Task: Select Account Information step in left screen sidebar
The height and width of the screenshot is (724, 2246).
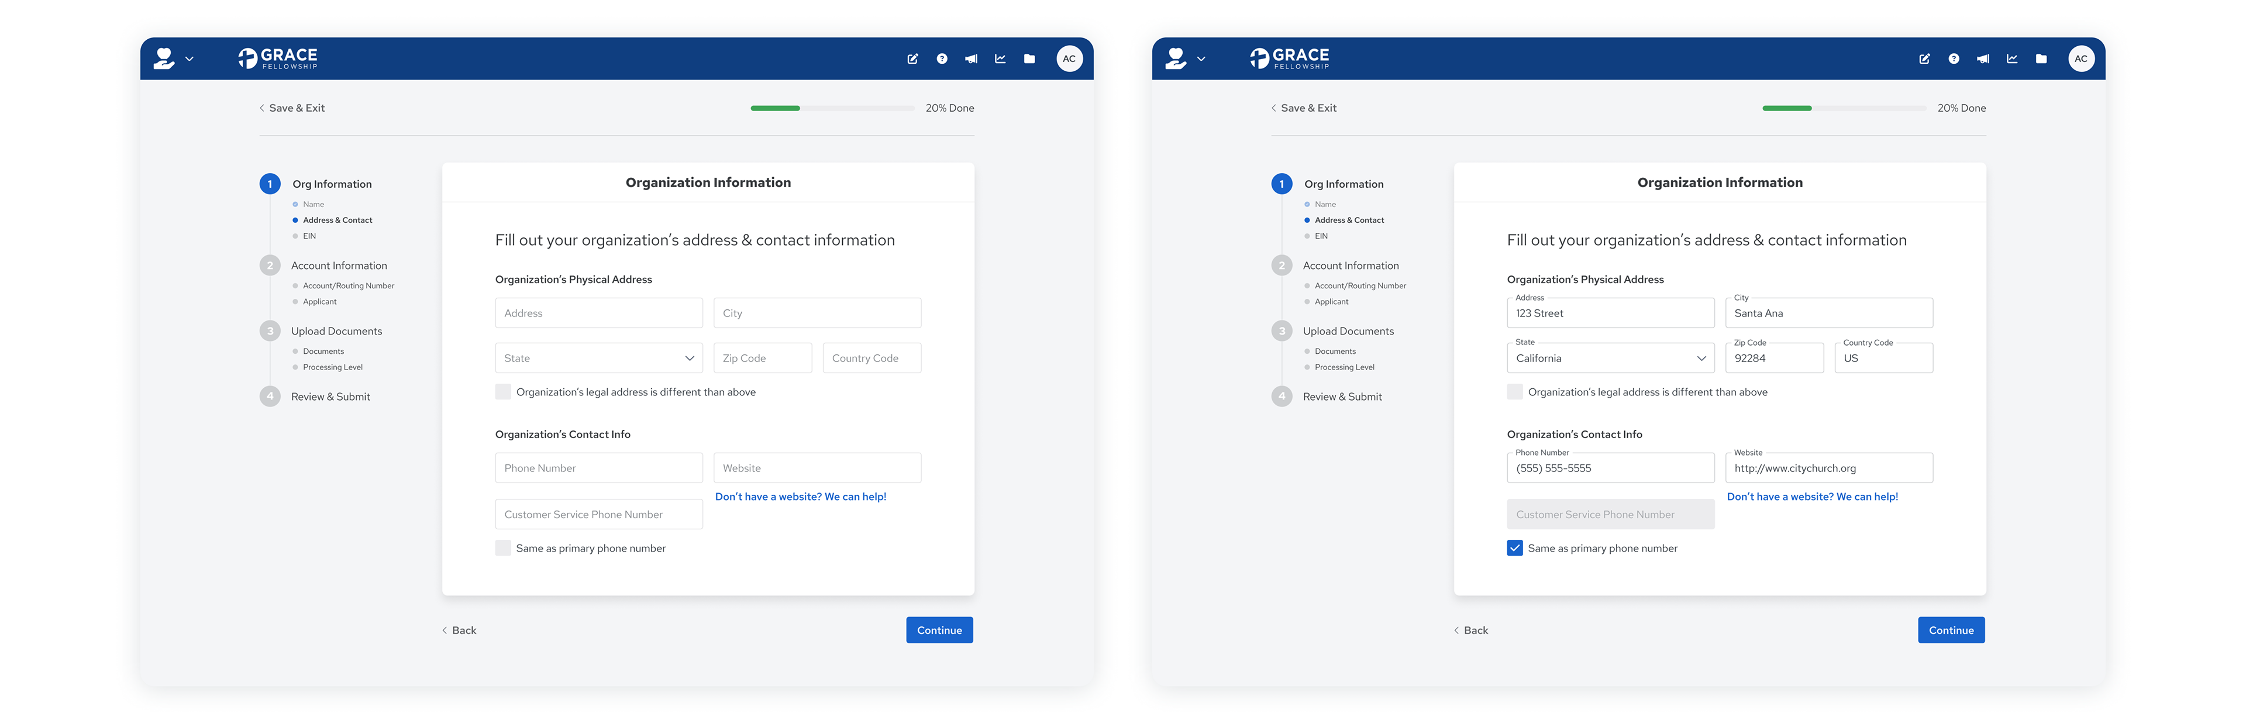Action: click(338, 265)
